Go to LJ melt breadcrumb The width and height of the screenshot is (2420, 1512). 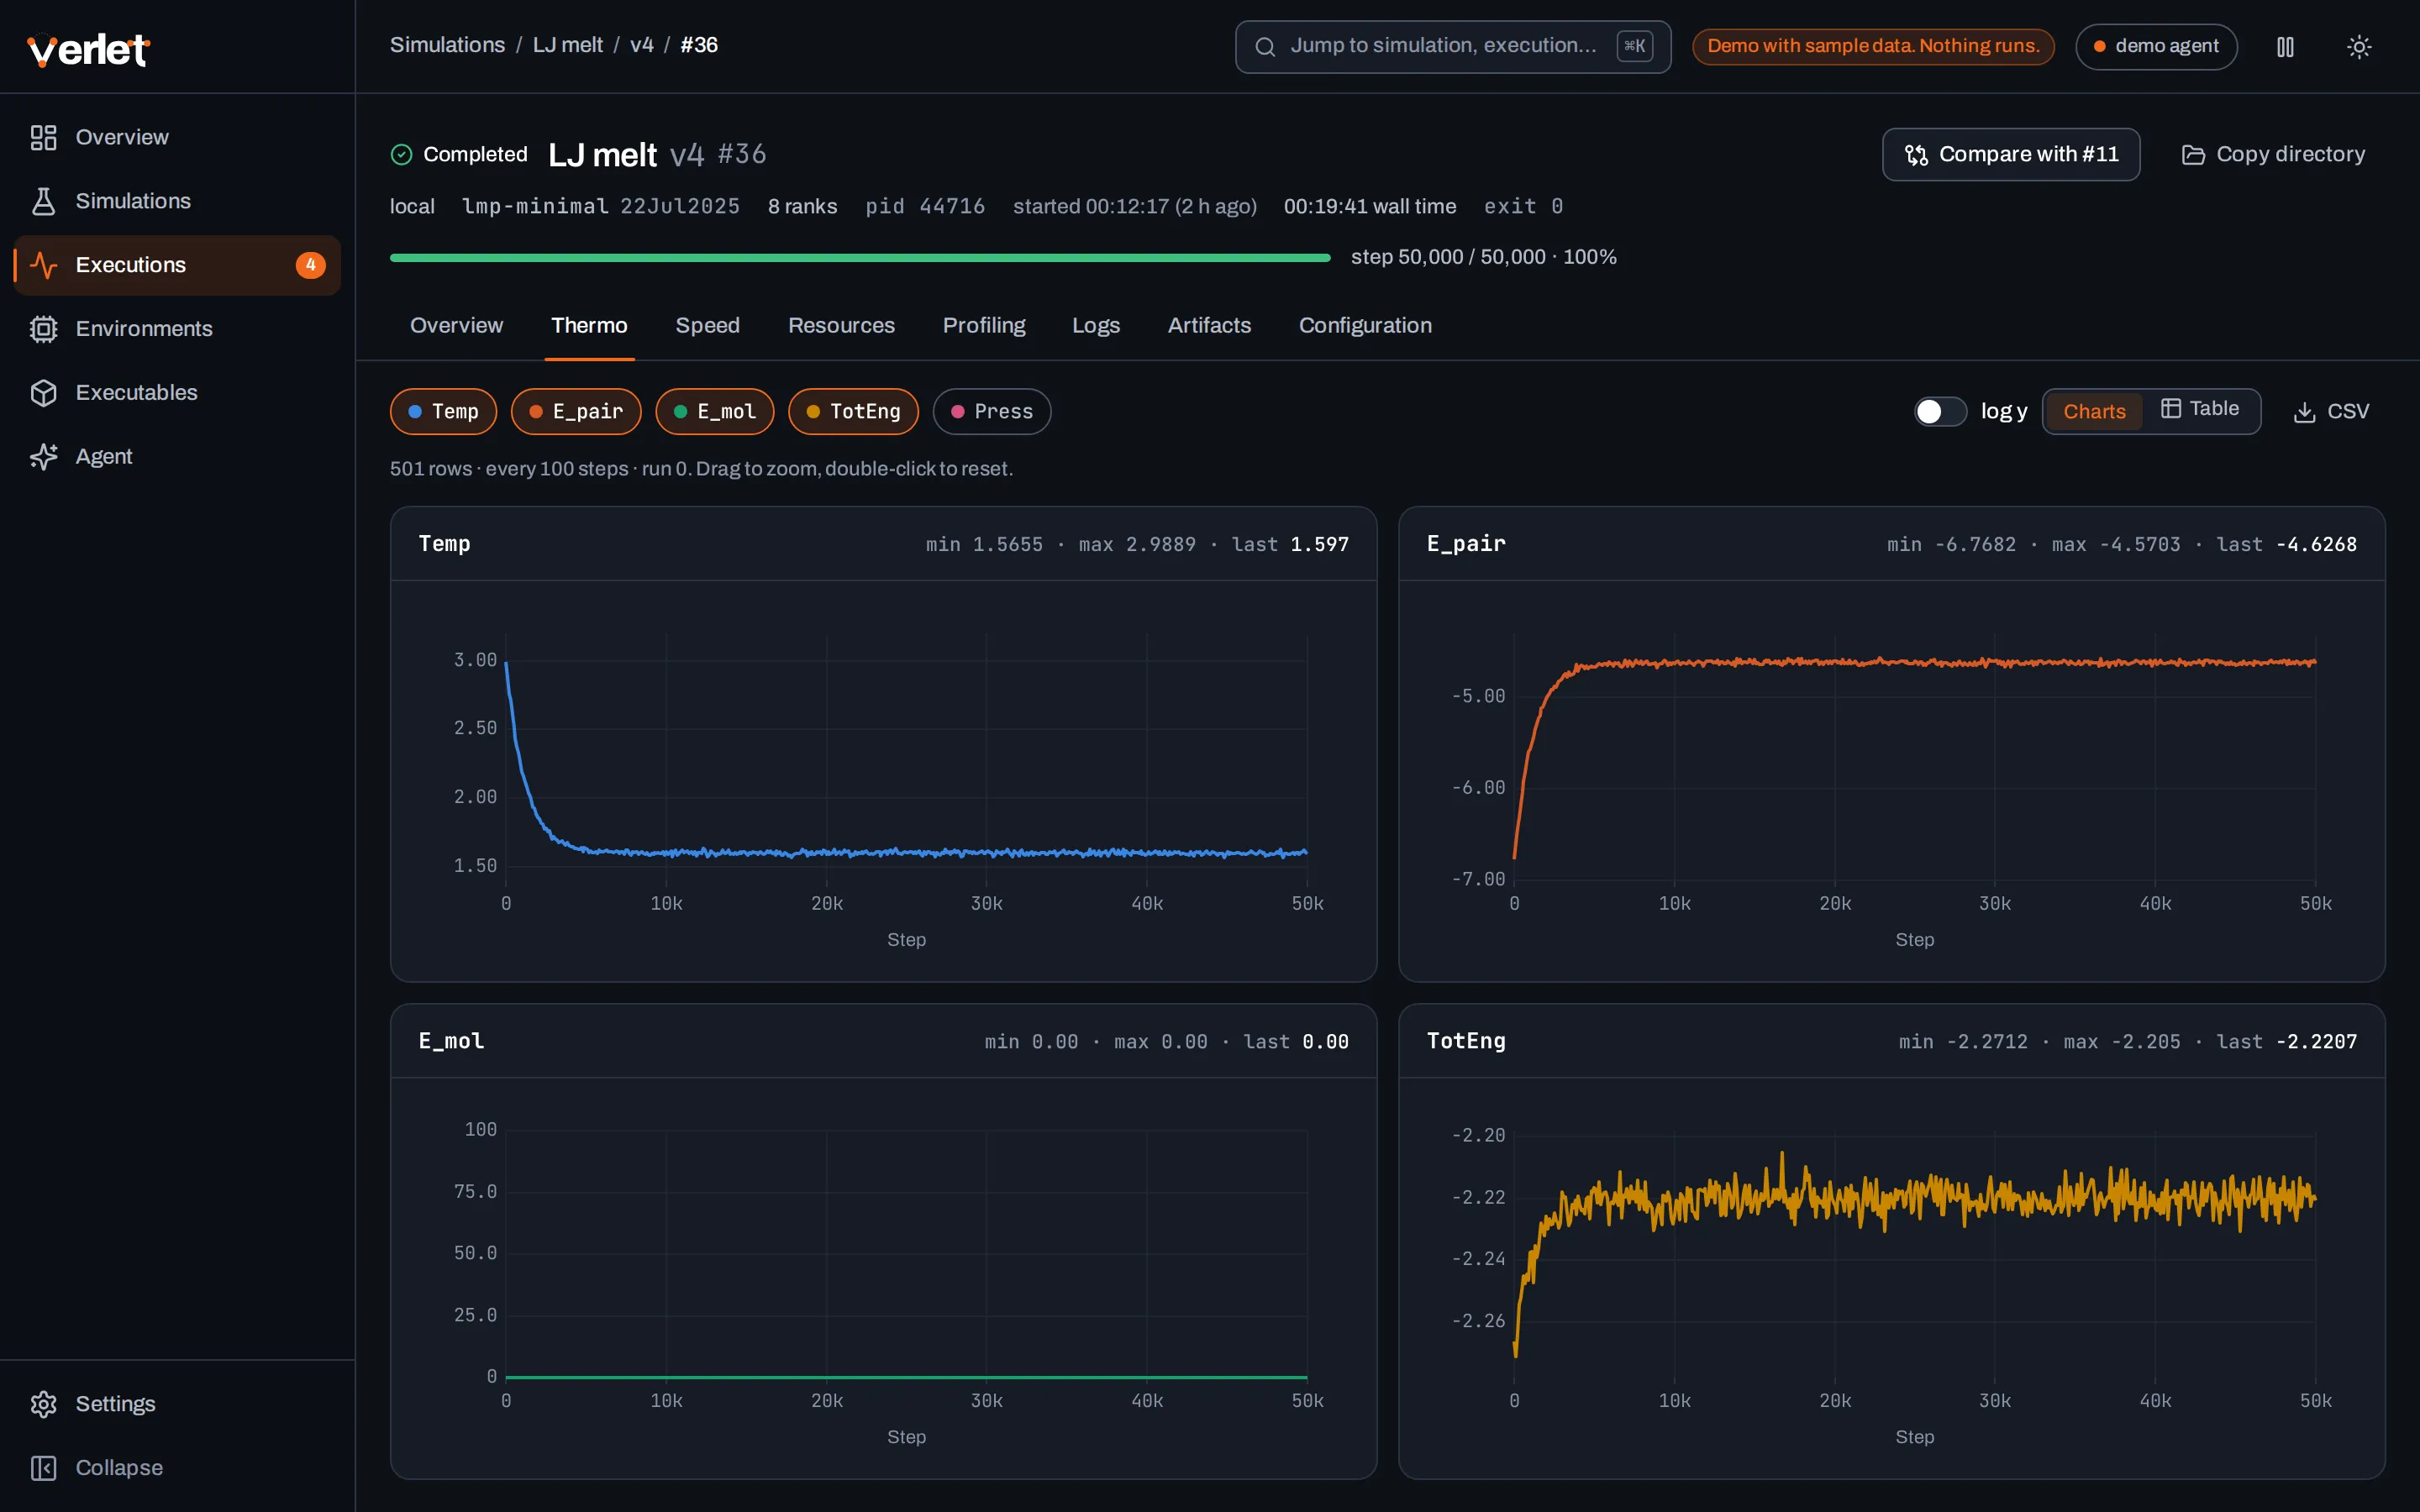567,45
